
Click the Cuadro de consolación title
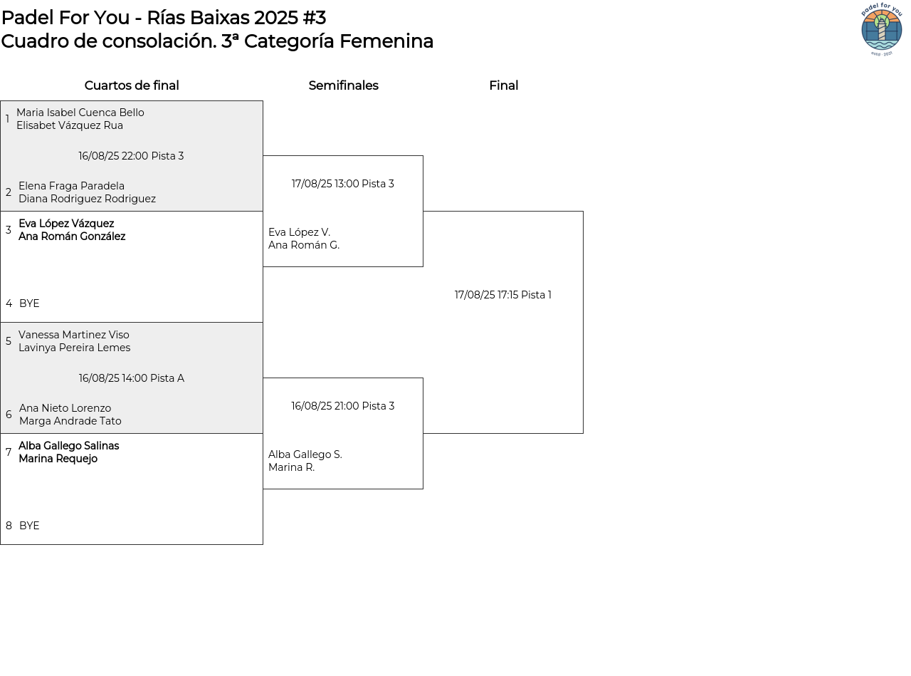click(x=217, y=41)
